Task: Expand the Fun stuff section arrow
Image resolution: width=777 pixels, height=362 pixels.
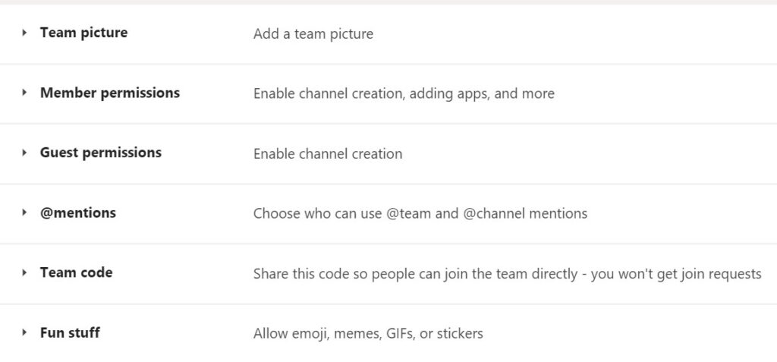Action: [24, 332]
